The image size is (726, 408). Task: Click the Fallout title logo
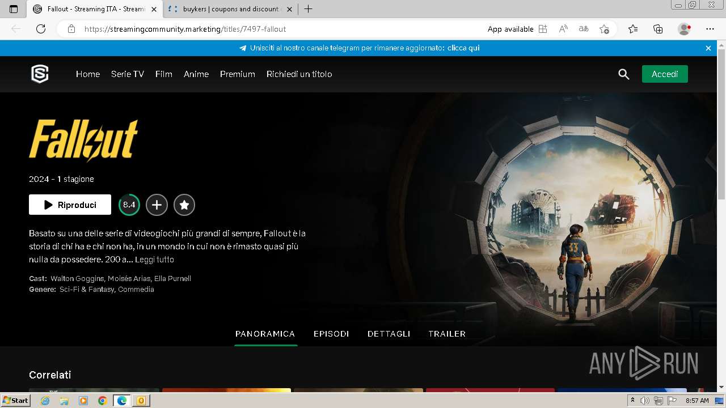[x=83, y=140]
